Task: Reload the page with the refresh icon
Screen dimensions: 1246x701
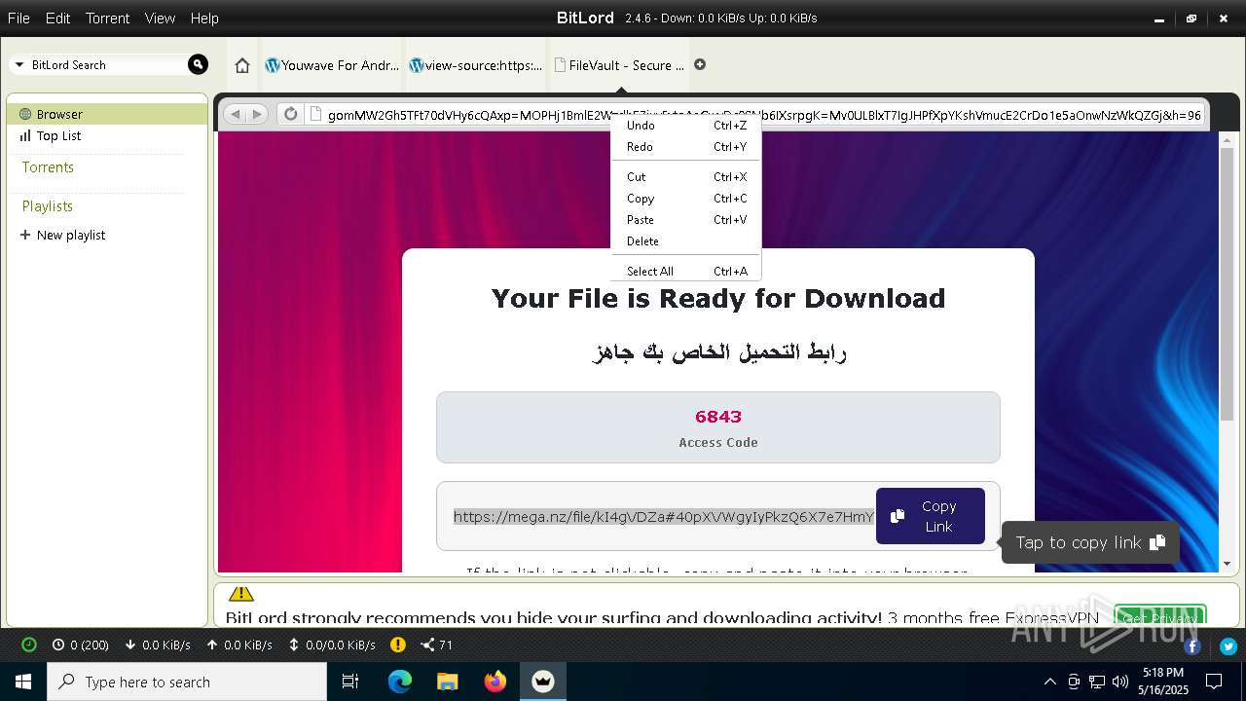Action: tap(290, 114)
